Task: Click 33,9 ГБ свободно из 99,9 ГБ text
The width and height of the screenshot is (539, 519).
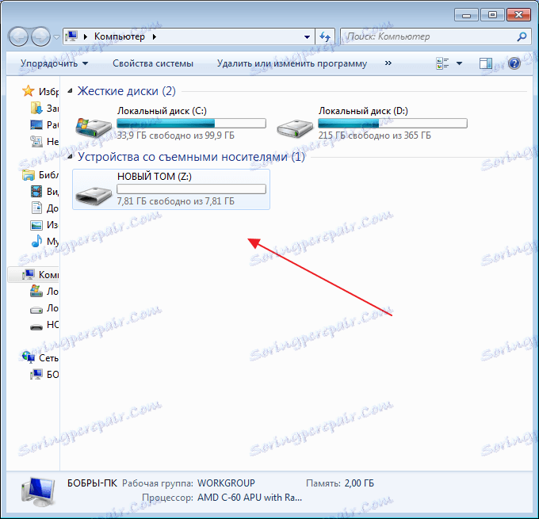Action: [176, 135]
